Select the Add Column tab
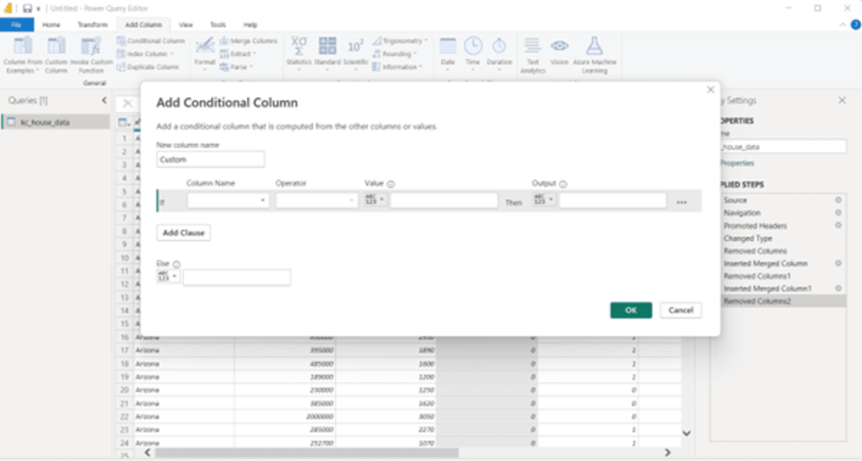 (143, 24)
